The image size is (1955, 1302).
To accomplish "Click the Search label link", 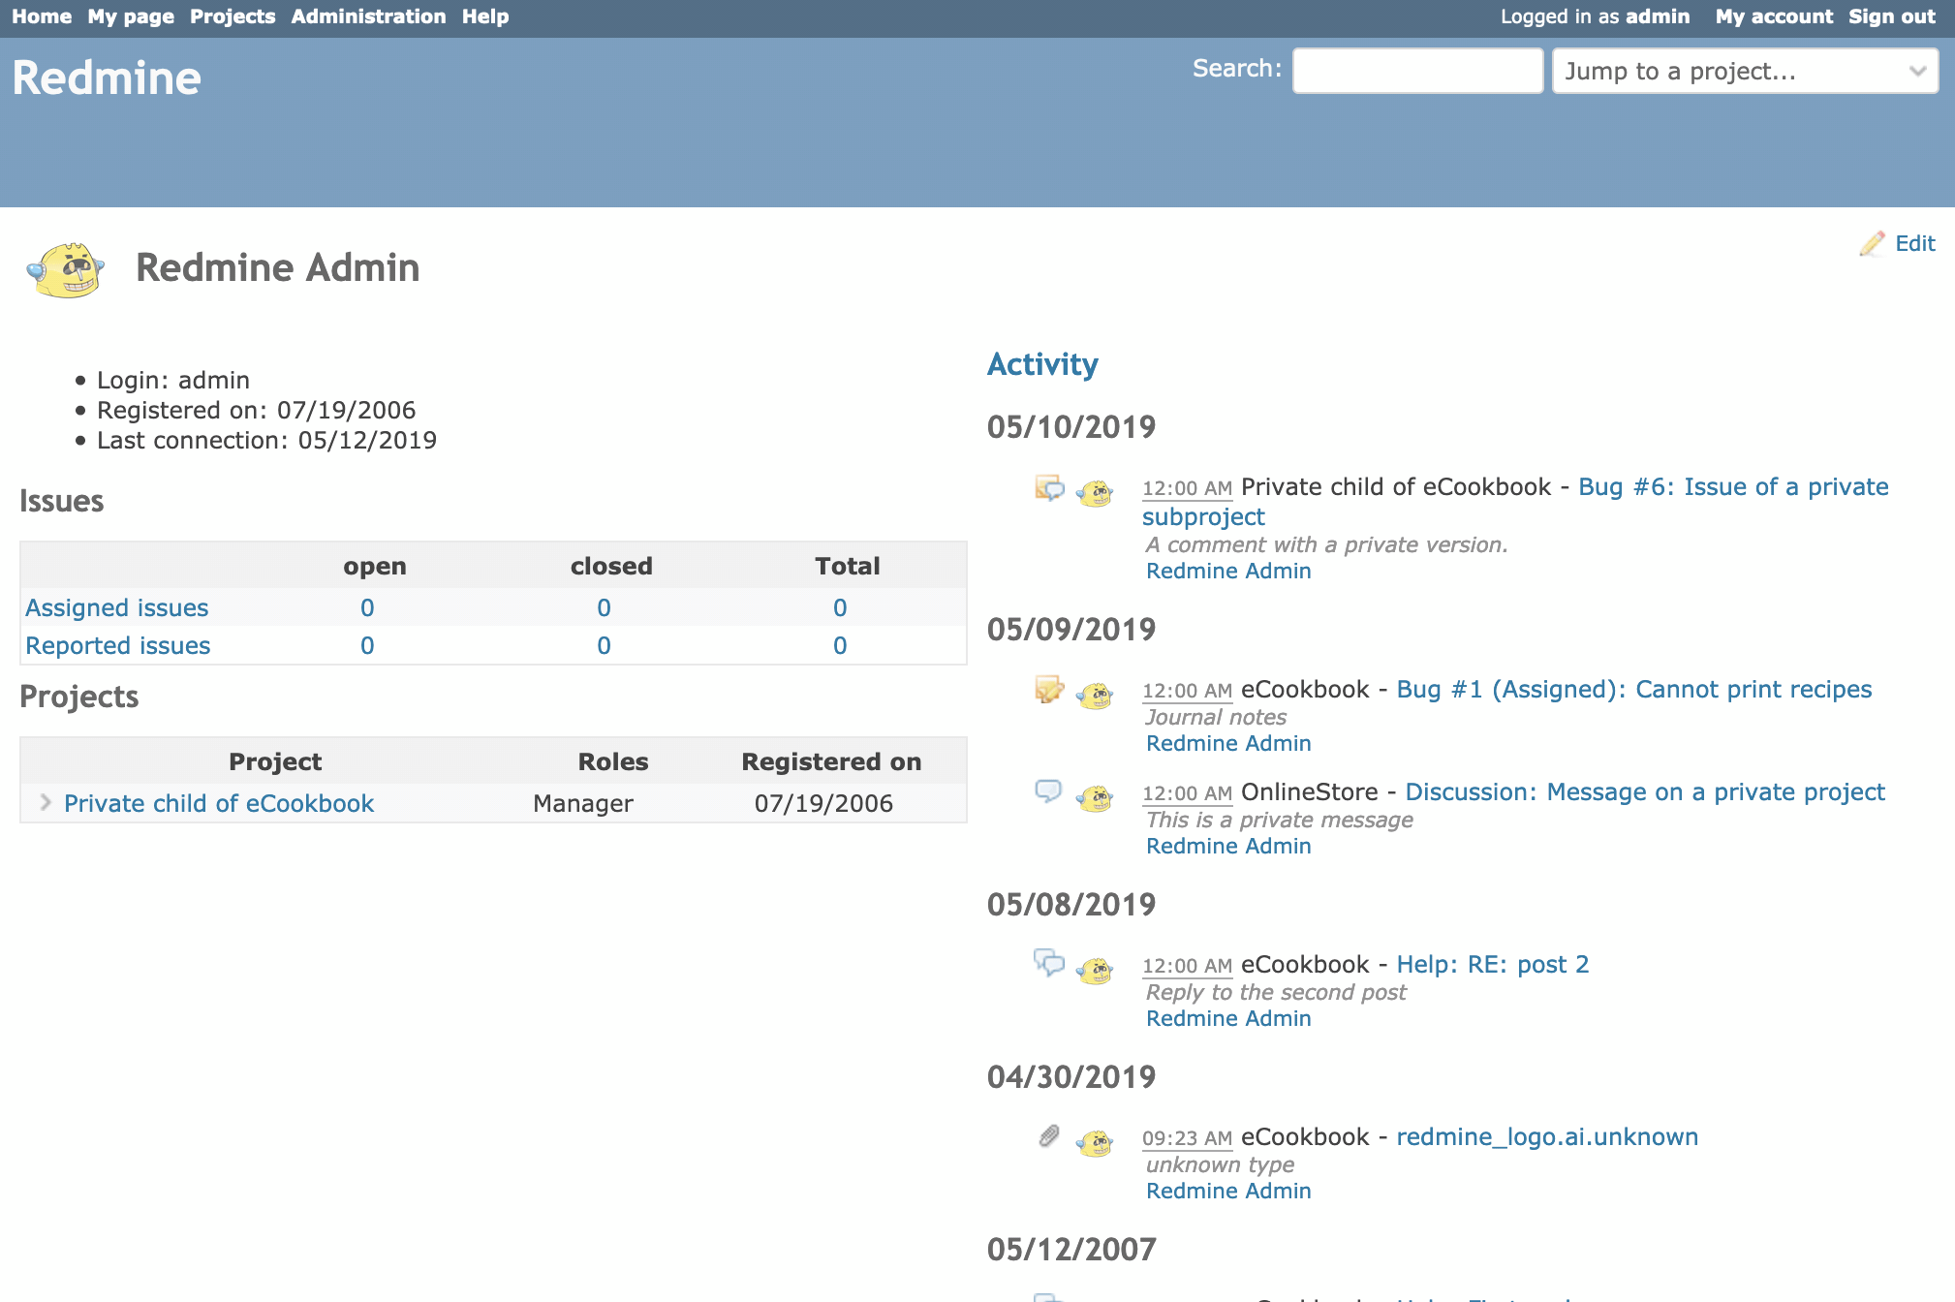I will tap(1235, 68).
